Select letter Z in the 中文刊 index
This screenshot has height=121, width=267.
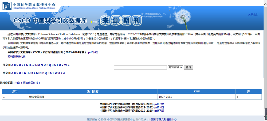click(64, 73)
